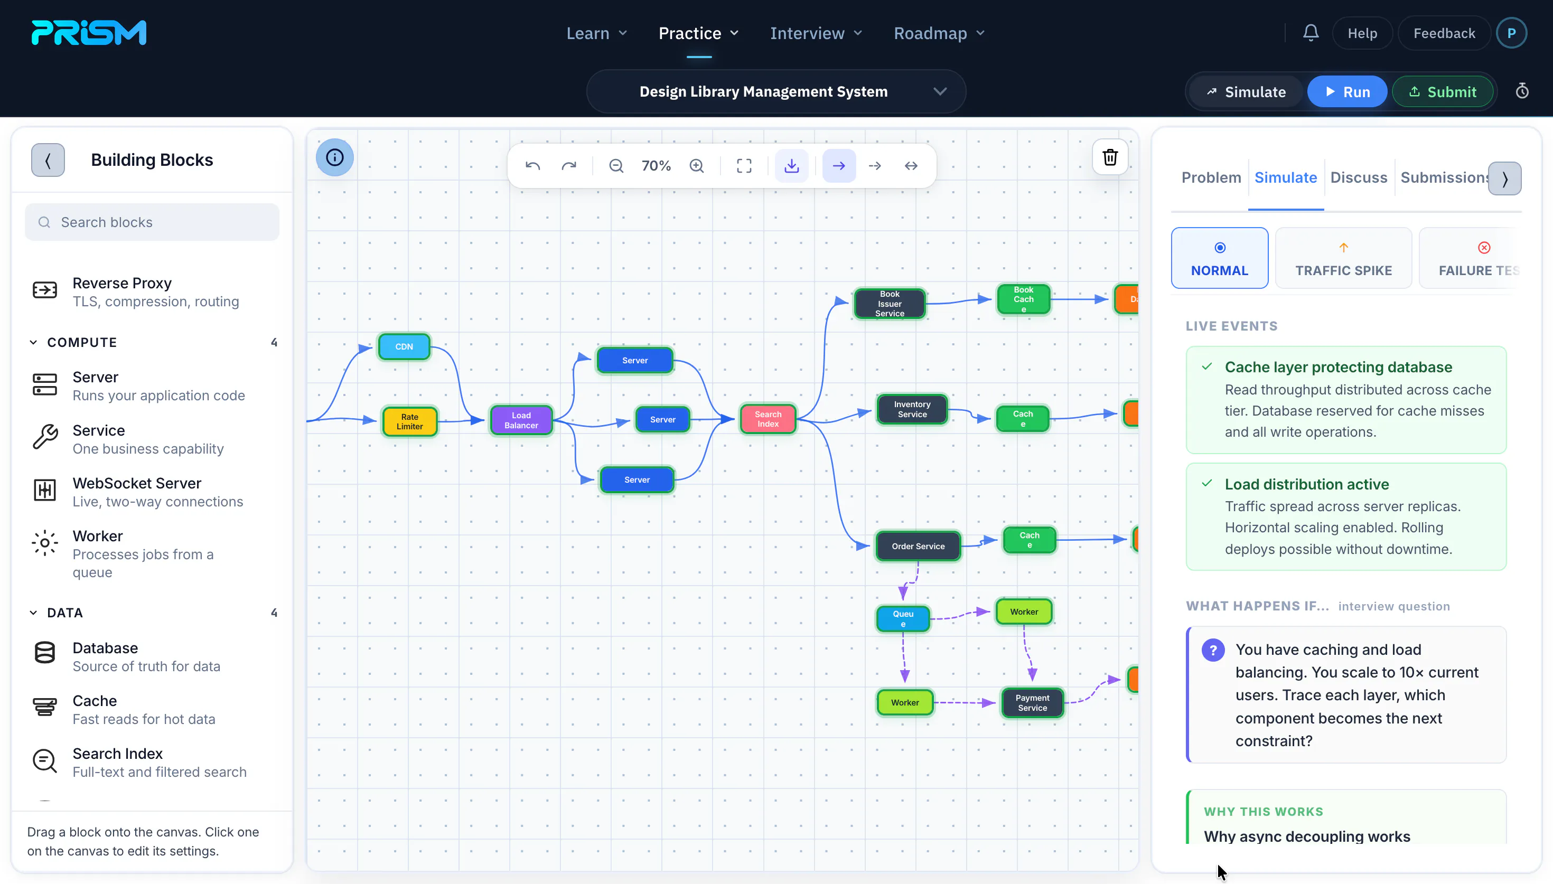Collapse the Building Blocks panel
Image resolution: width=1553 pixels, height=884 pixels.
pos(48,161)
